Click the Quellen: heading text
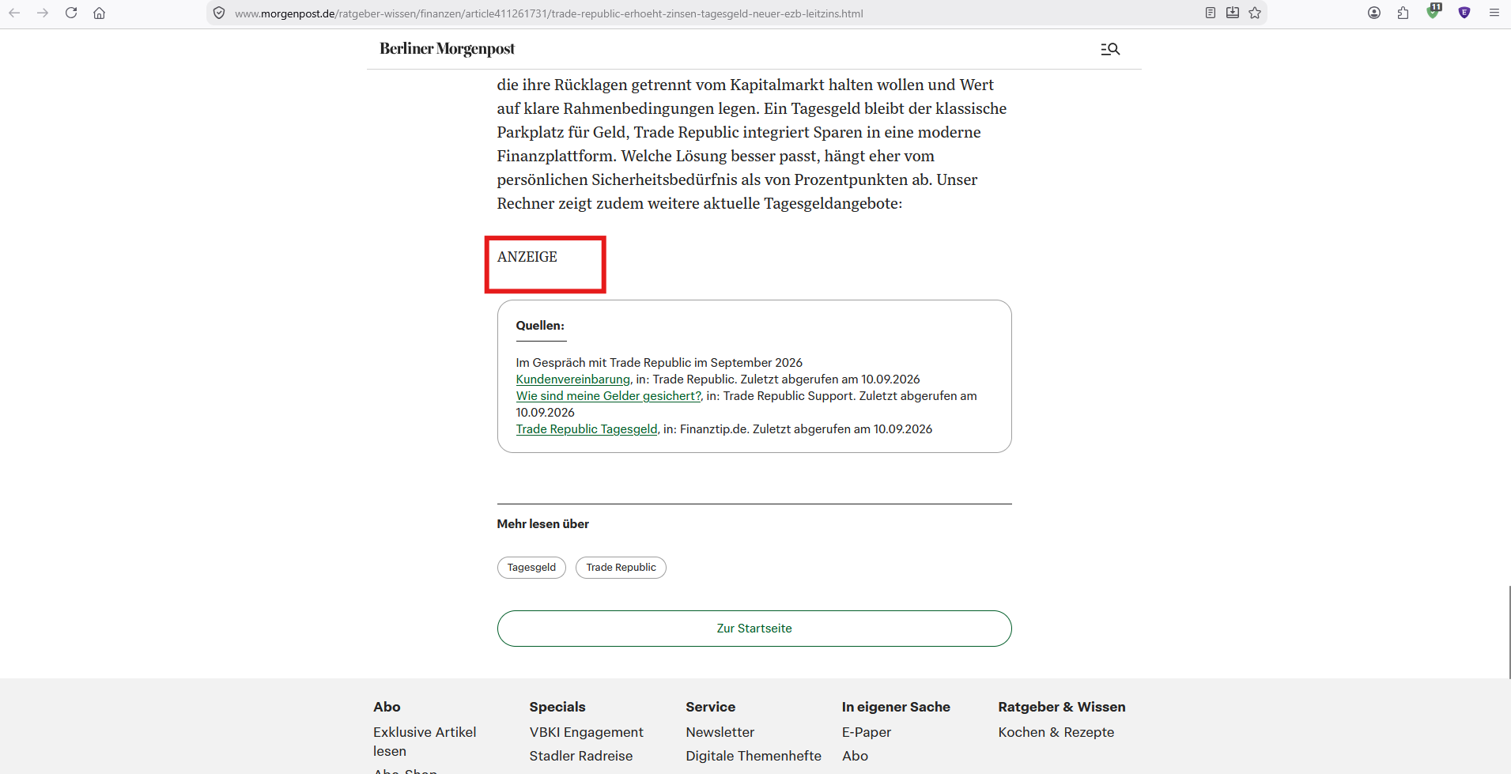Viewport: 1511px width, 774px height. click(x=540, y=326)
